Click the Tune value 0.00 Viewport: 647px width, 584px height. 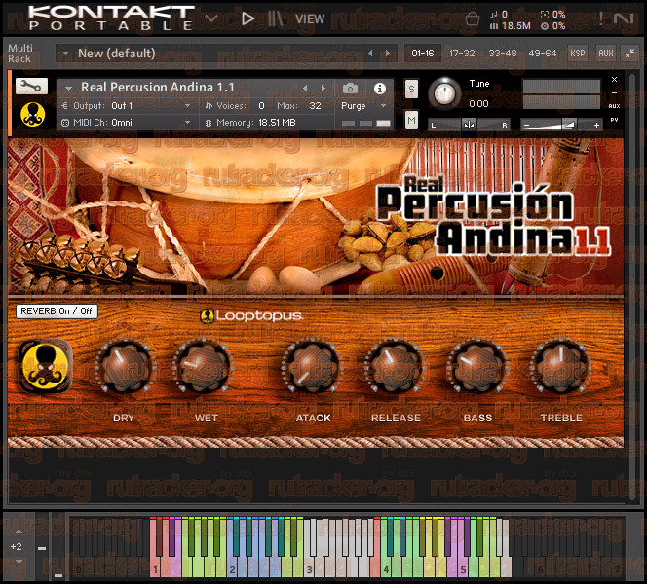tap(478, 103)
